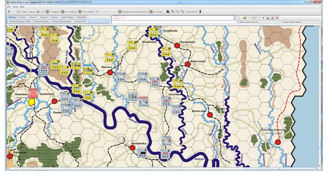Open the Tools menu

tap(15, 6)
